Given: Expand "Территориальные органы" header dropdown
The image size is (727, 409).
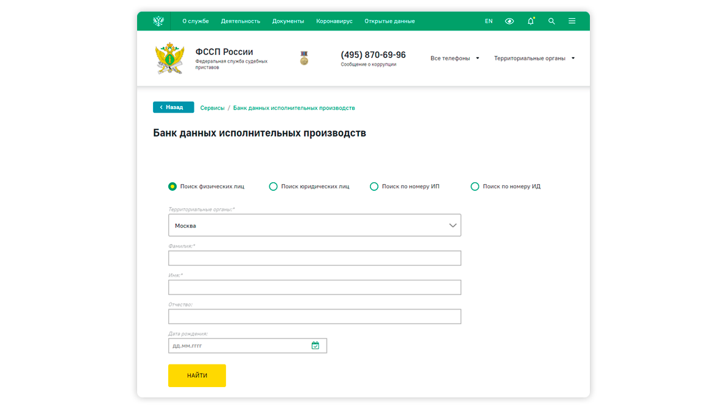Looking at the screenshot, I should point(534,59).
